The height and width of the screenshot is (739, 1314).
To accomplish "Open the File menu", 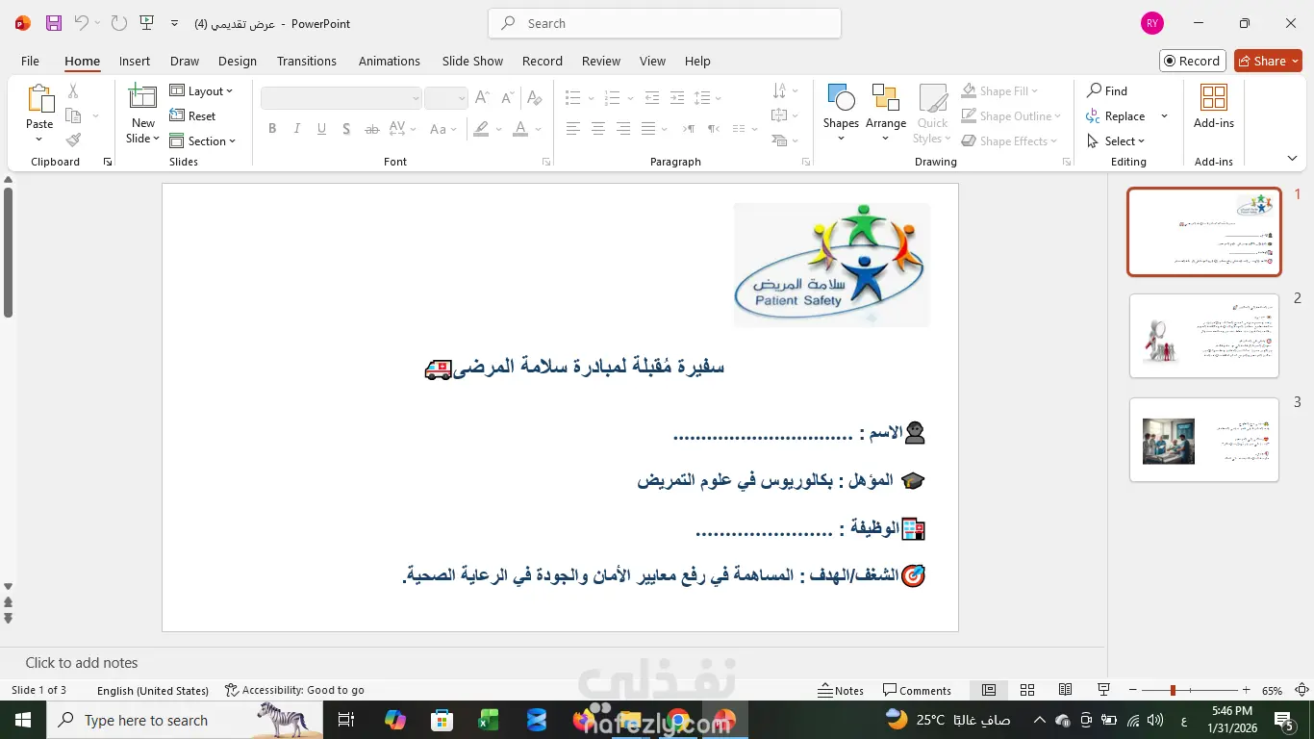I will [x=31, y=61].
